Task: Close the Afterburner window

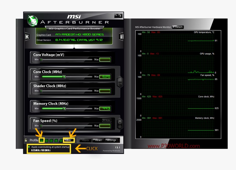Action: pos(120,16)
